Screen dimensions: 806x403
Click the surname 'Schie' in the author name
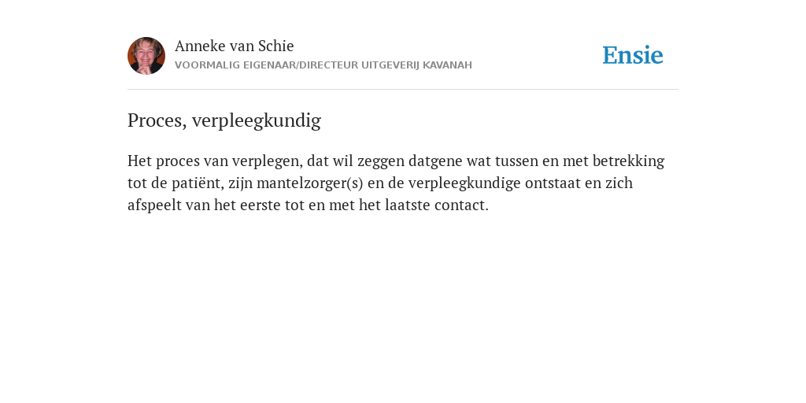click(276, 46)
